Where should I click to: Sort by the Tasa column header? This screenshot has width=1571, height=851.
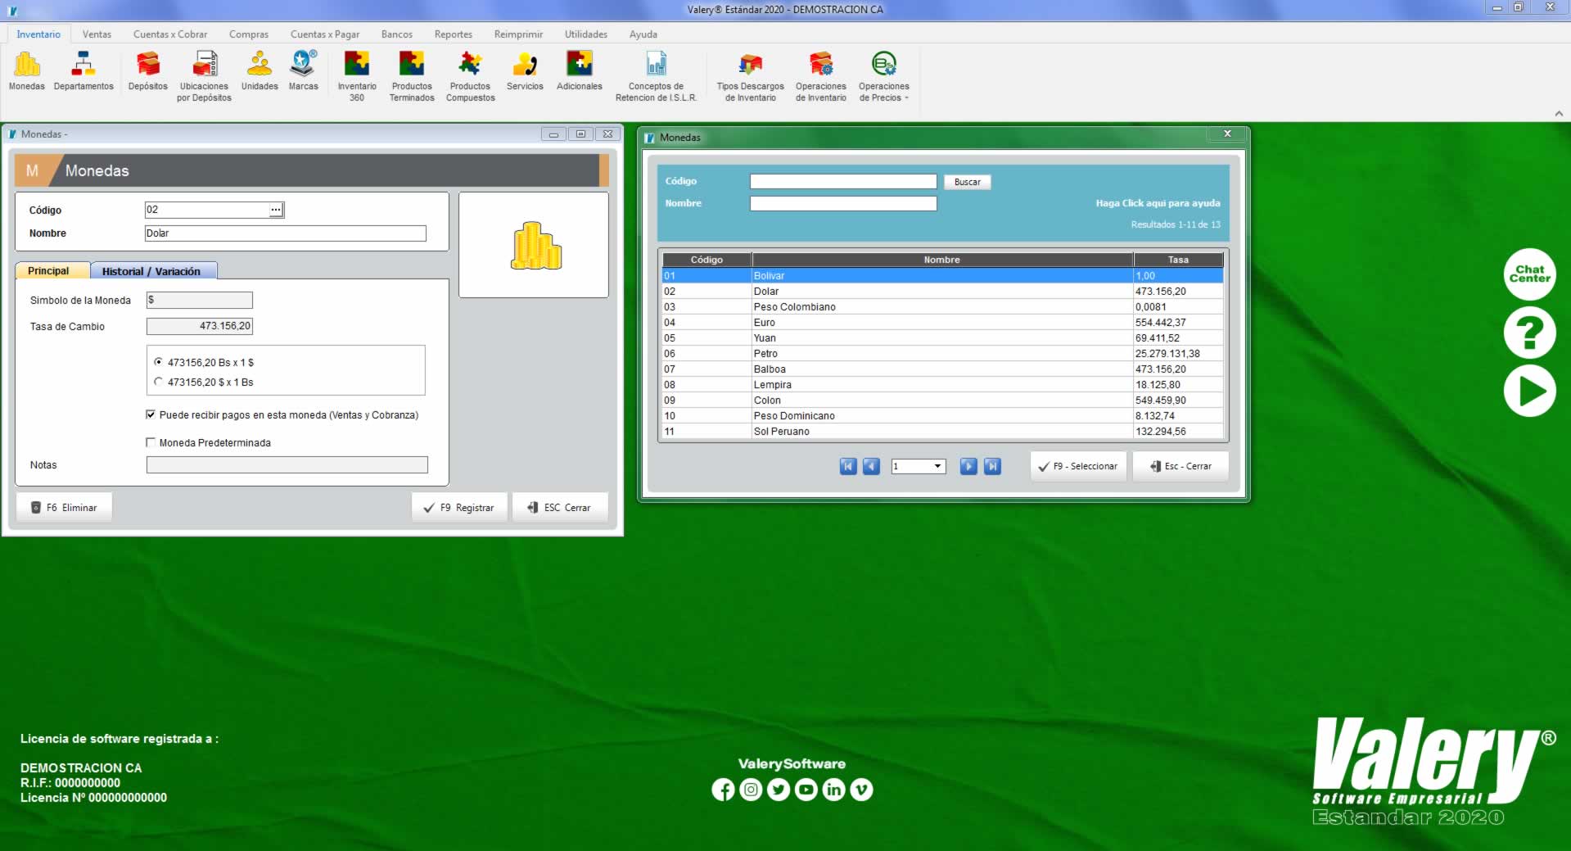click(x=1178, y=260)
